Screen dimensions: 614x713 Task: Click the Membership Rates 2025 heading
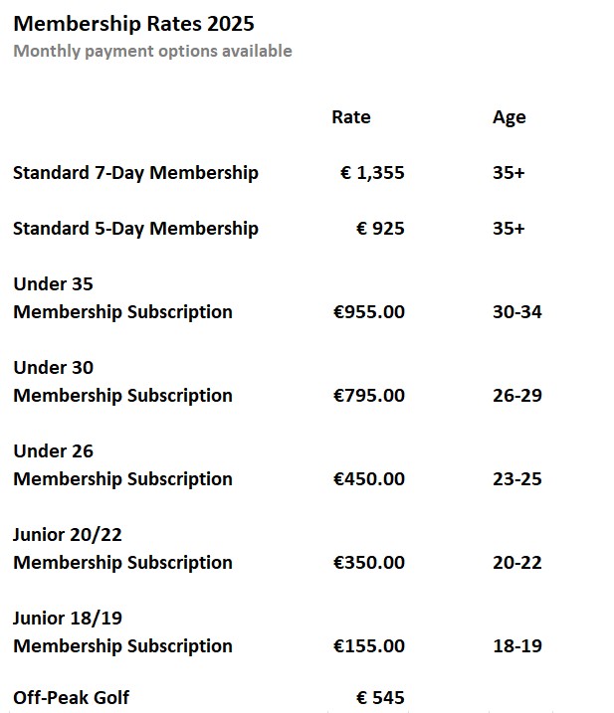coord(133,24)
